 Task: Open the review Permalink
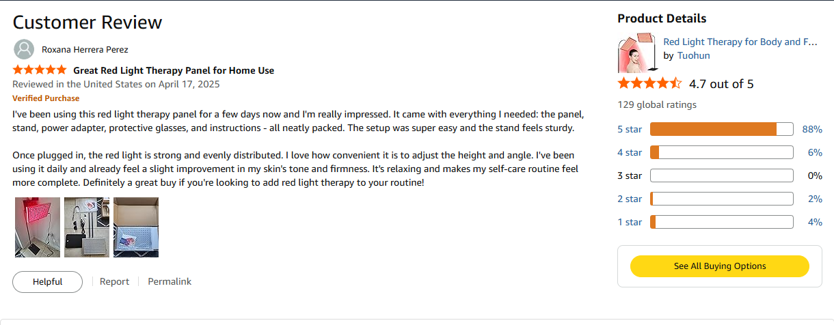170,281
